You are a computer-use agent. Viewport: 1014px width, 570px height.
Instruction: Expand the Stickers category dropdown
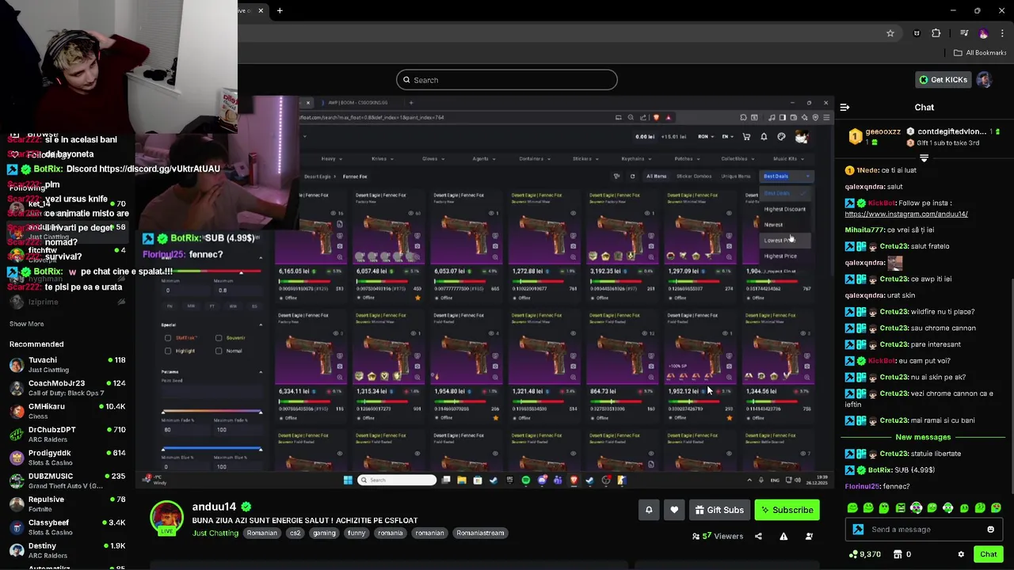[x=585, y=158]
